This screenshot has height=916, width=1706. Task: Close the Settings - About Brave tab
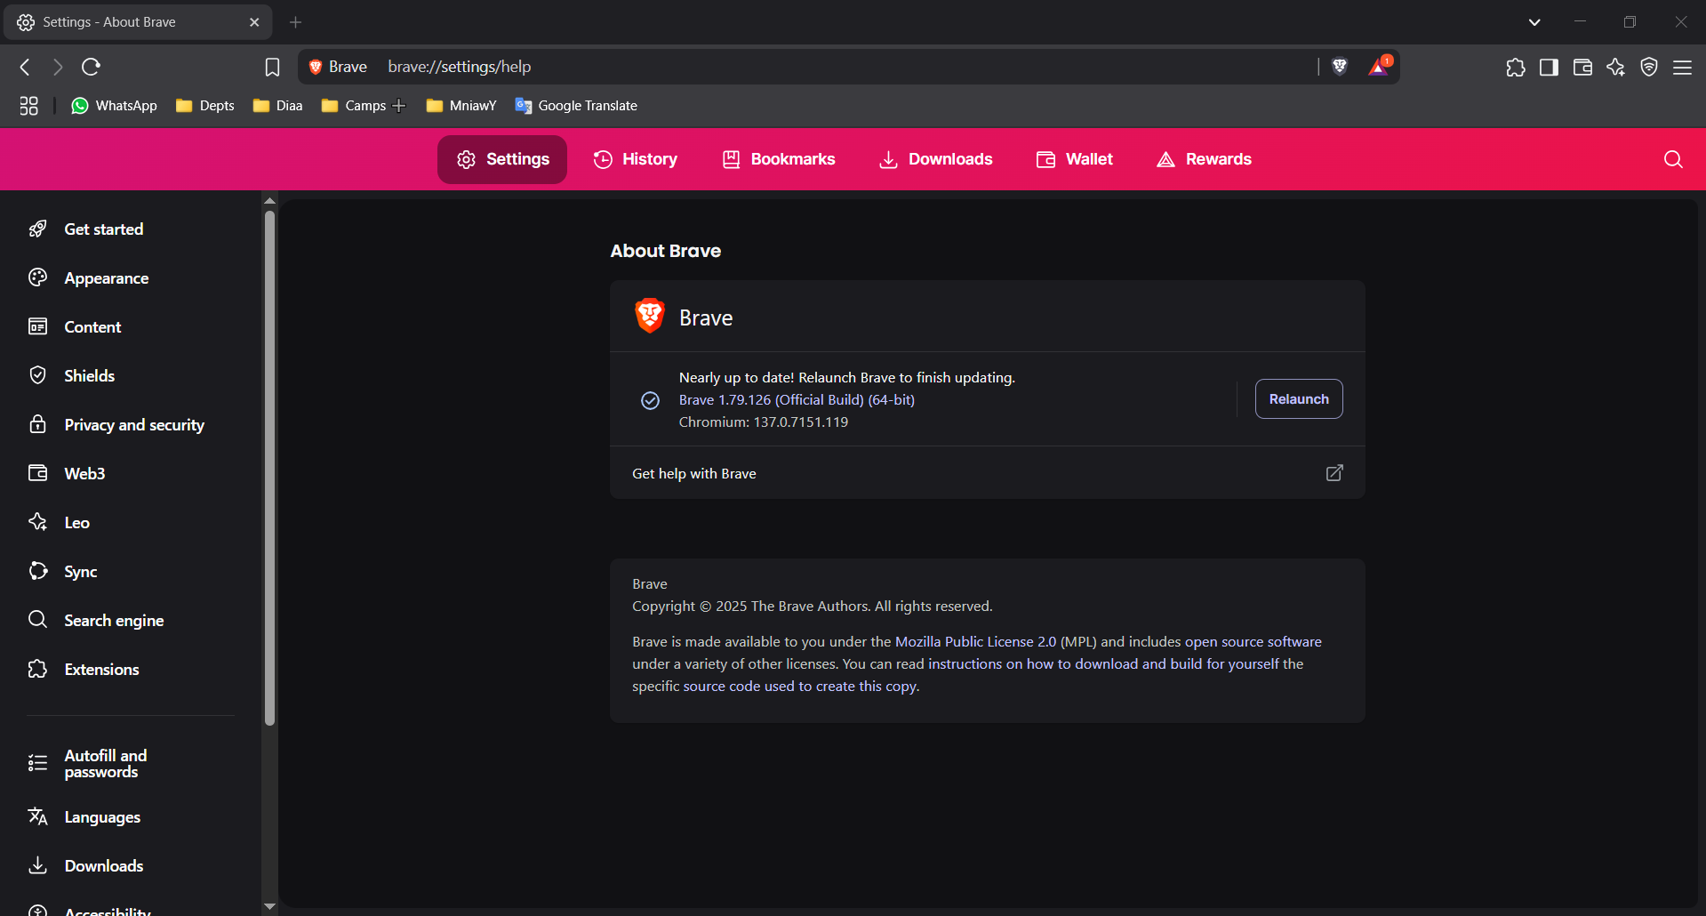254,22
